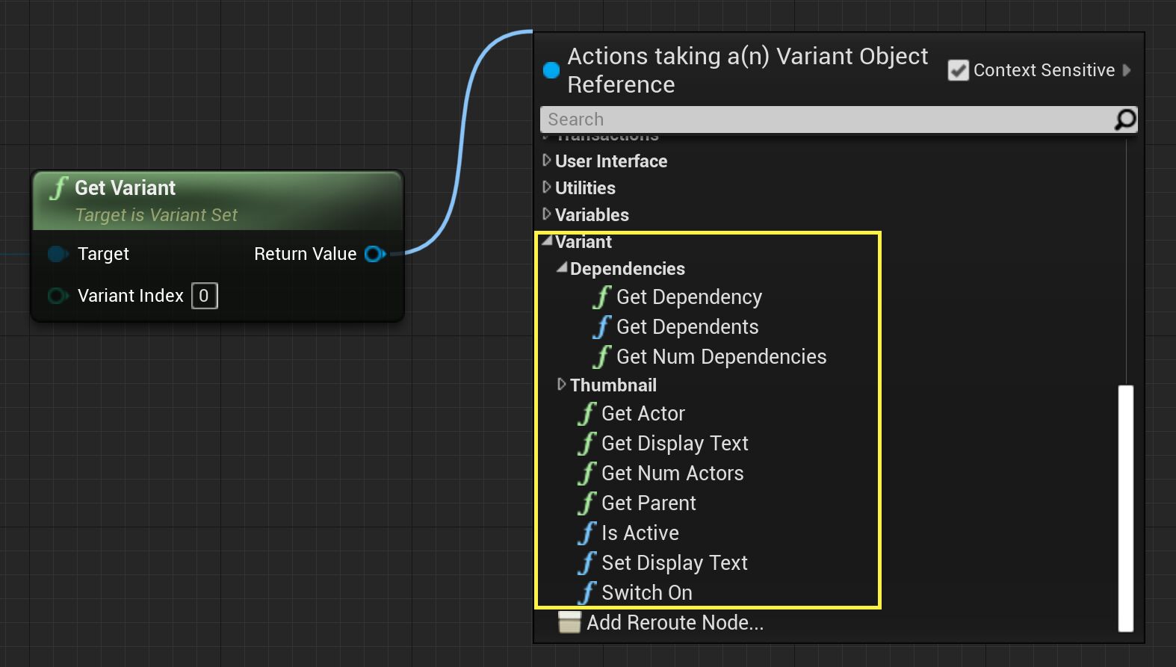The height and width of the screenshot is (667, 1176).
Task: Expand the Thumbnail subcategory
Action: point(562,385)
